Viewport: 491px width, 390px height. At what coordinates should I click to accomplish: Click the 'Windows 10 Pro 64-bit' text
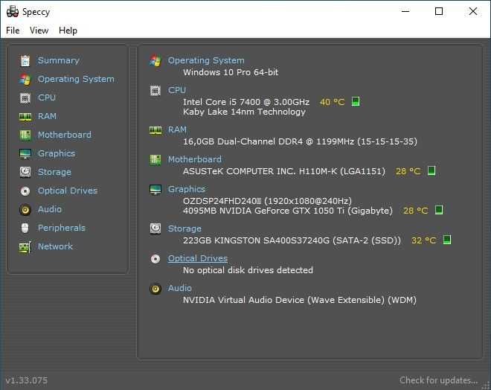231,72
